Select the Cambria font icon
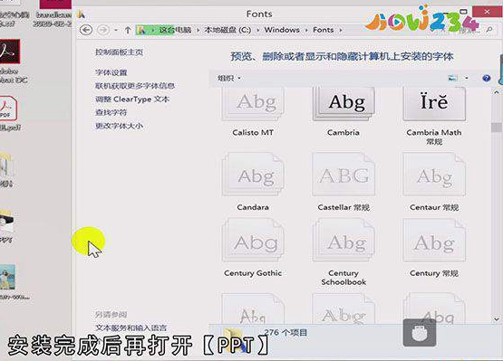Viewport: 503px width, 361px height. click(343, 103)
